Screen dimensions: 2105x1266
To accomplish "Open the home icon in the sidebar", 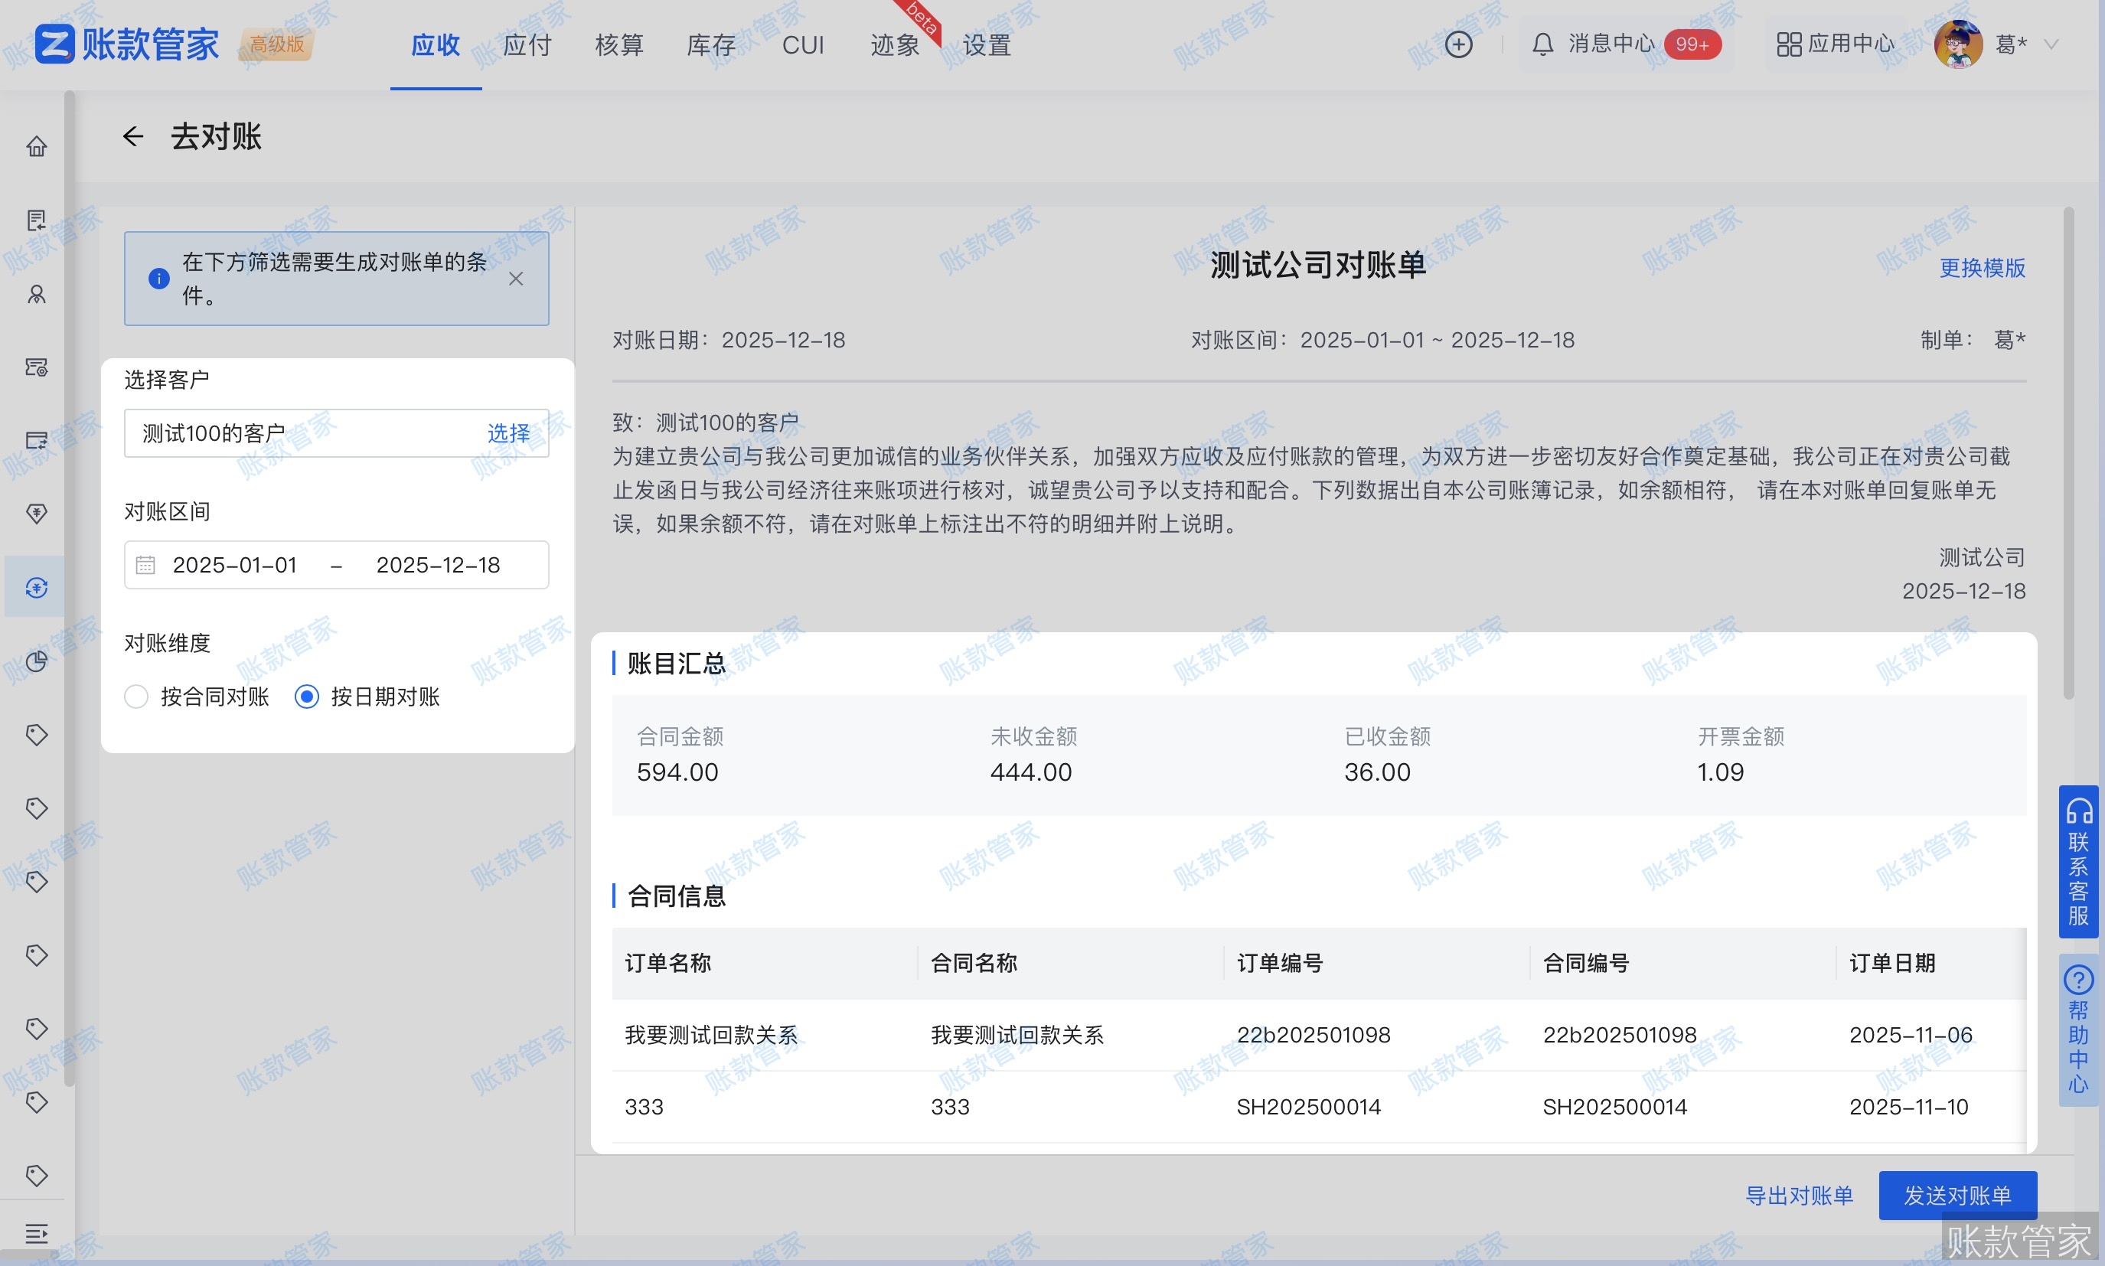I will 36,147.
